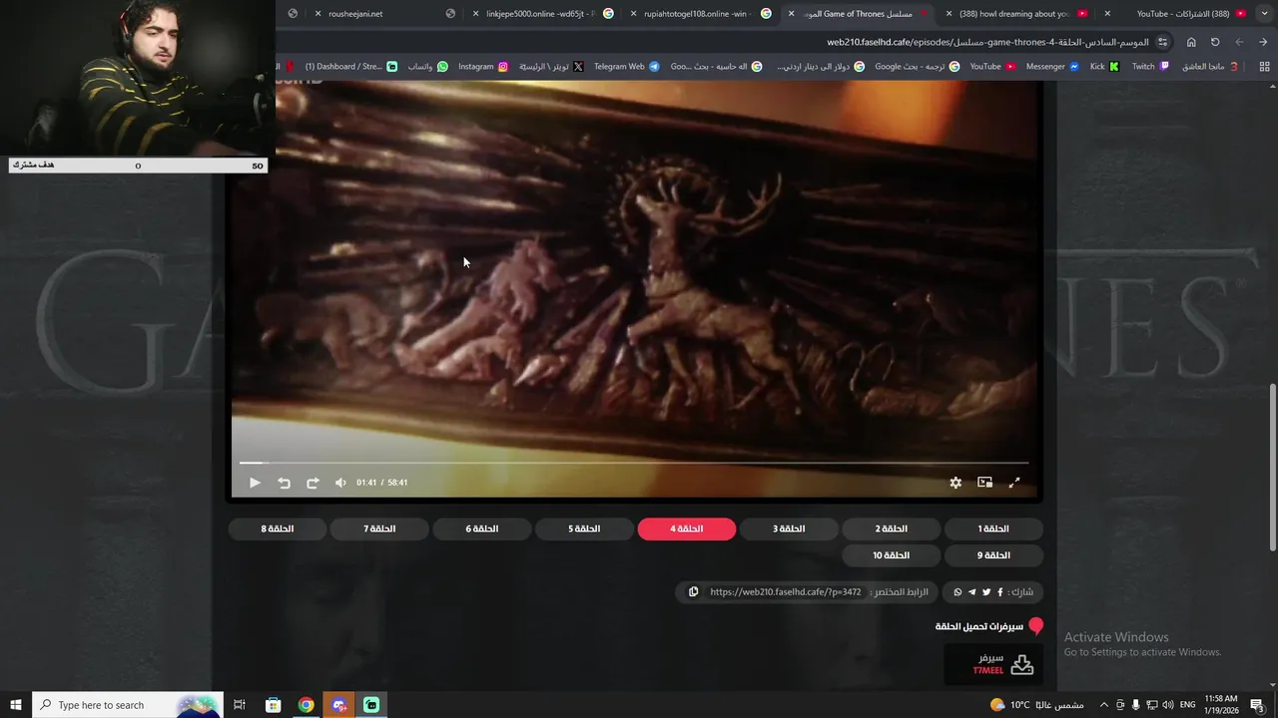The image size is (1278, 718).
Task: Click the faselhd short link URL text
Action: coord(786,592)
